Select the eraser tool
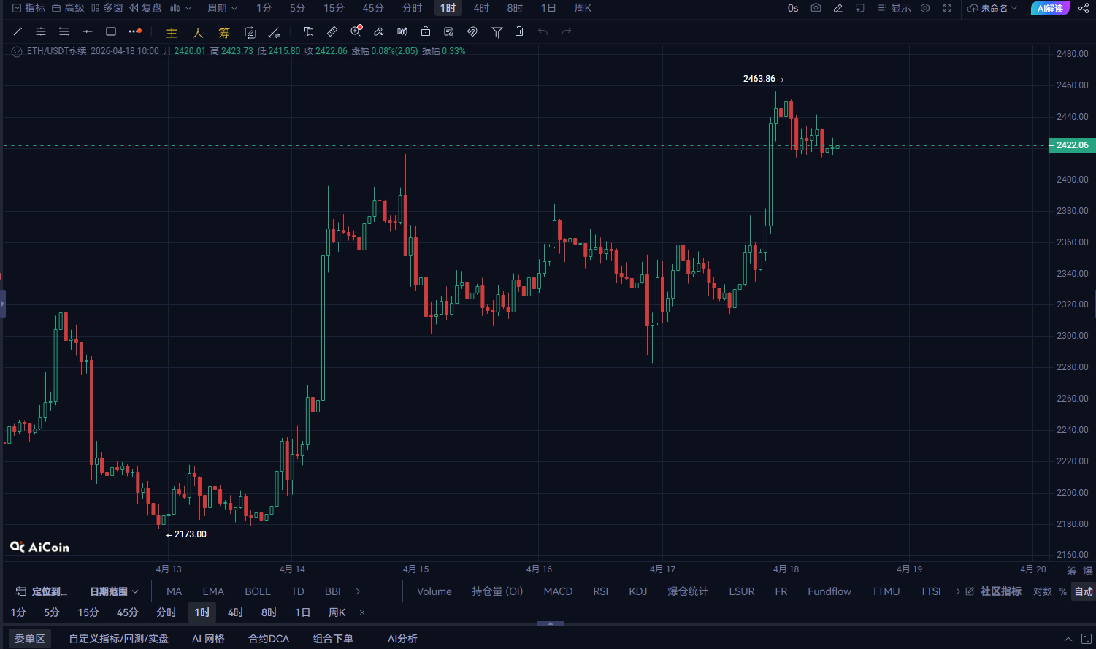Screen dimensions: 1096x649 point(379,31)
